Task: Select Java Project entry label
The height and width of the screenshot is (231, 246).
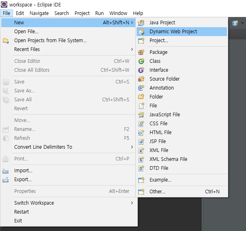Action: click(162, 23)
